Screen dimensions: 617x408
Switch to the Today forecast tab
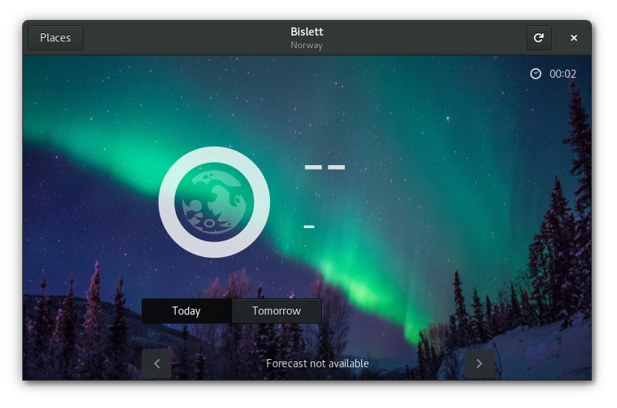(187, 311)
